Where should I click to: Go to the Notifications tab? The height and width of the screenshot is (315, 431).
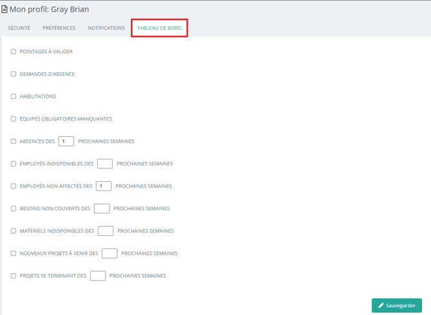[x=106, y=28]
